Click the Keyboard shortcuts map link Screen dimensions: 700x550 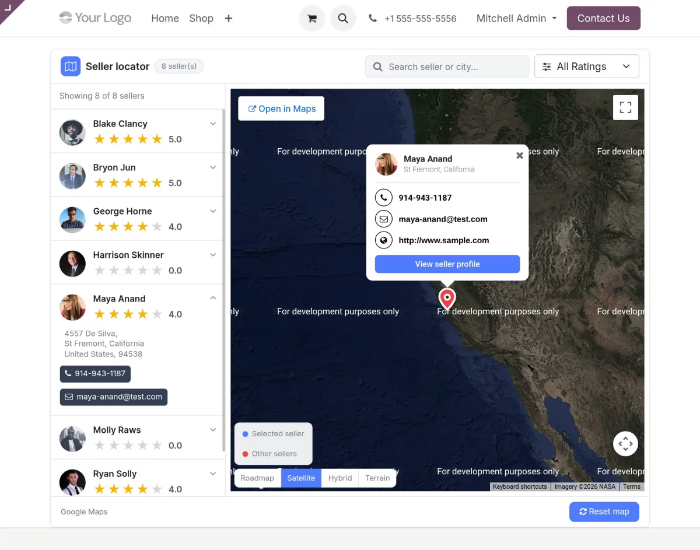click(520, 486)
